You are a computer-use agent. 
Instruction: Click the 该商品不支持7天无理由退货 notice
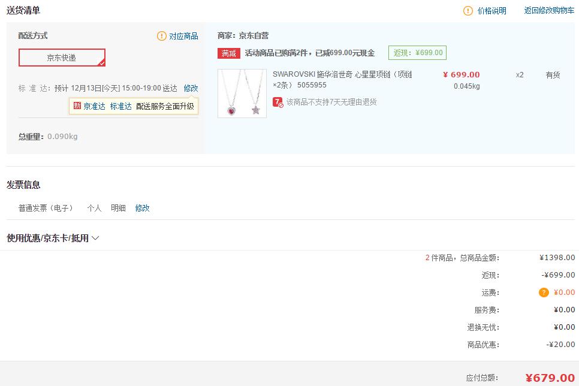pyautogui.click(x=331, y=102)
